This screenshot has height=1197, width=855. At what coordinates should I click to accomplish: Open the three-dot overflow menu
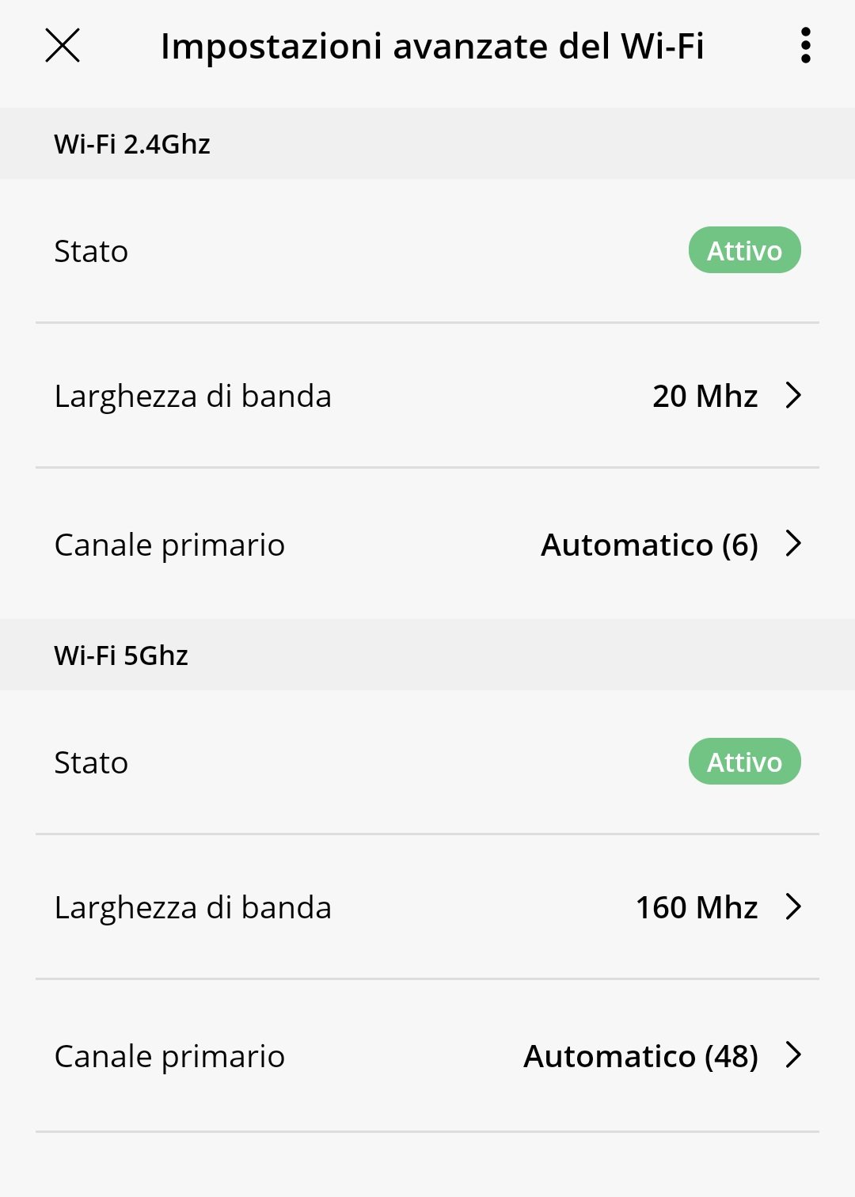tap(805, 45)
